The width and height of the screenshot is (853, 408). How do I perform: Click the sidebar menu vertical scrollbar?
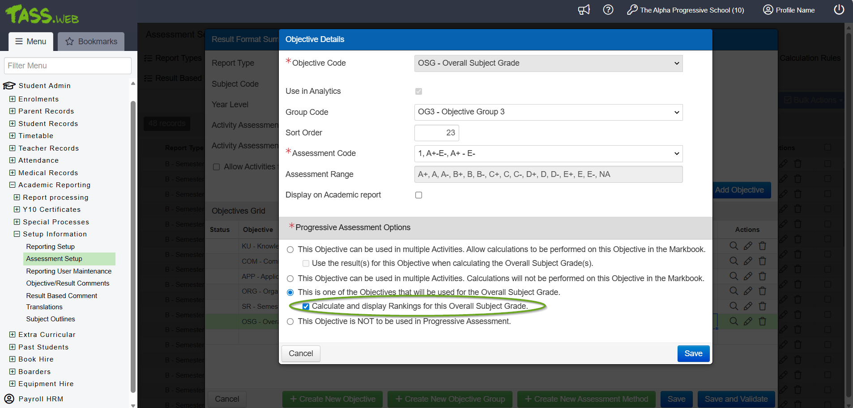point(133,246)
